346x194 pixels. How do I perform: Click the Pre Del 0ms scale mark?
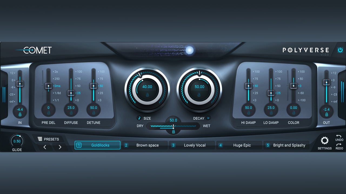tap(57, 86)
